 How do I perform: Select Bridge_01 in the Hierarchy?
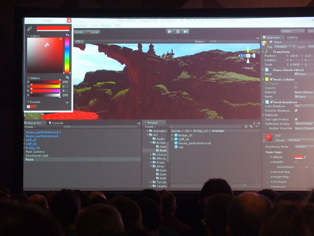click(x=33, y=148)
